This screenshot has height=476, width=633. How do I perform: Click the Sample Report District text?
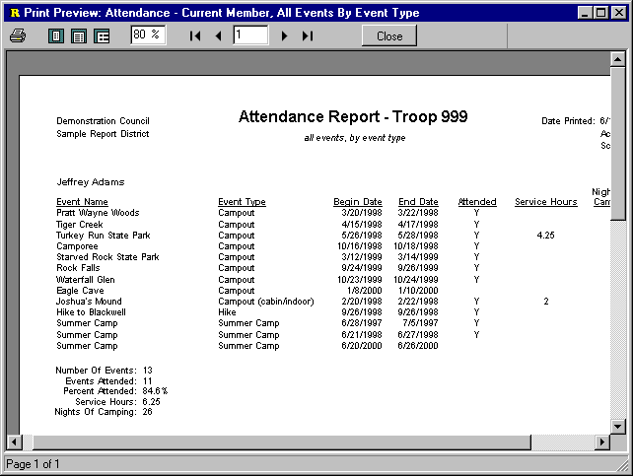pyautogui.click(x=103, y=134)
